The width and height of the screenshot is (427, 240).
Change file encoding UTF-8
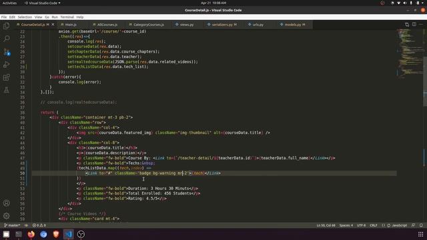pyautogui.click(x=361, y=225)
